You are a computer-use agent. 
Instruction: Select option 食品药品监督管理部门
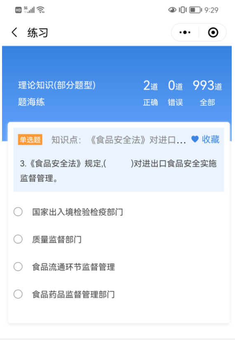coord(64,294)
